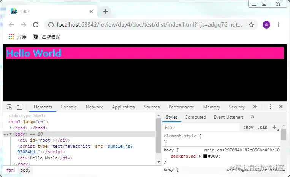Switch to the Console panel

(x=69, y=107)
